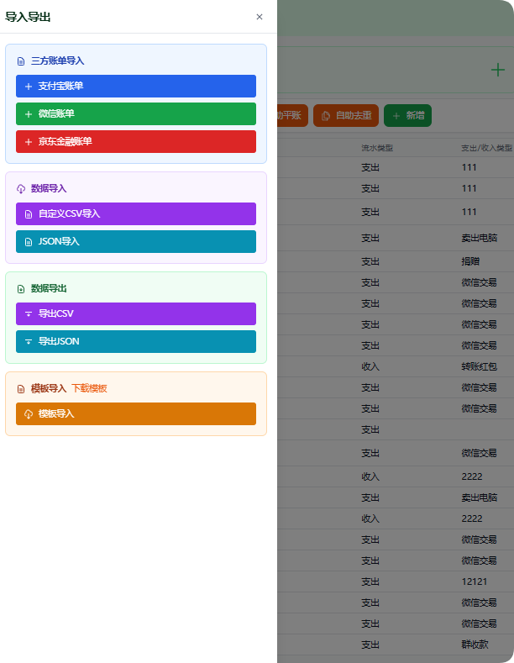Open the 下载模板 link
Viewport: 514px width, 663px height.
pyautogui.click(x=89, y=388)
